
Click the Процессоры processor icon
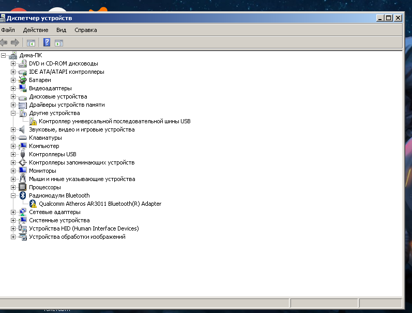click(x=23, y=187)
